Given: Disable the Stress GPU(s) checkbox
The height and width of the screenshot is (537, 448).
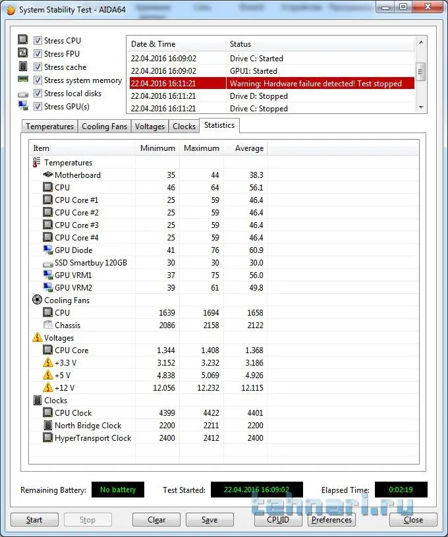Looking at the screenshot, I should tap(38, 107).
